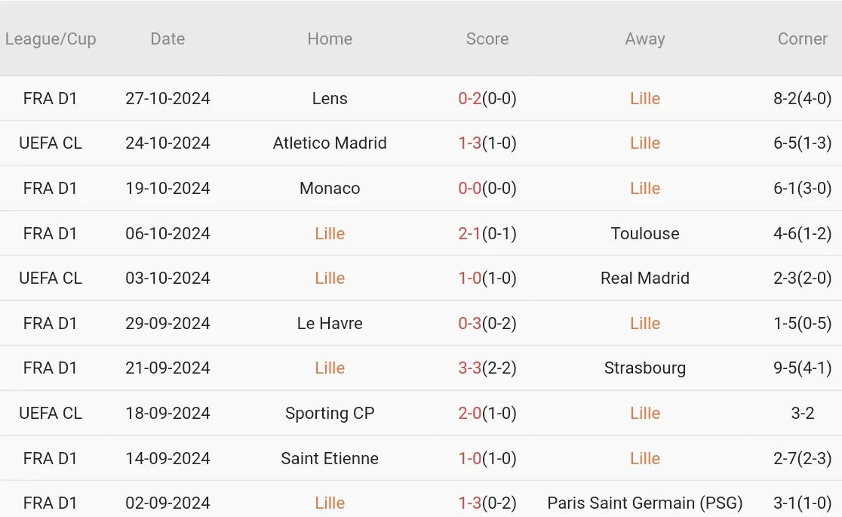
Task: Click Lille home name in PSG row
Action: tap(330, 503)
